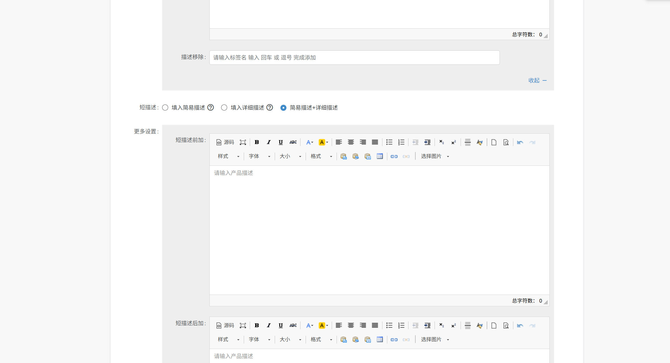Click help icon beside 填入详细描述
This screenshot has height=363, width=670.
click(x=270, y=108)
